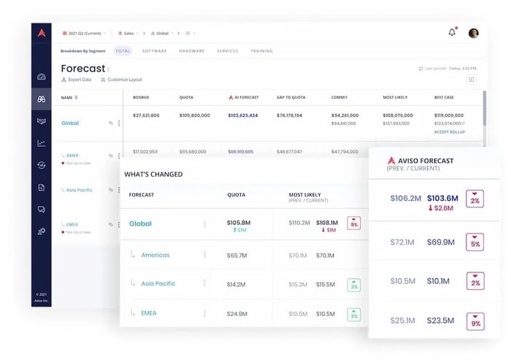The width and height of the screenshot is (511, 360).
Task: Click the green 3% up badge for EMEA
Action: (x=354, y=315)
